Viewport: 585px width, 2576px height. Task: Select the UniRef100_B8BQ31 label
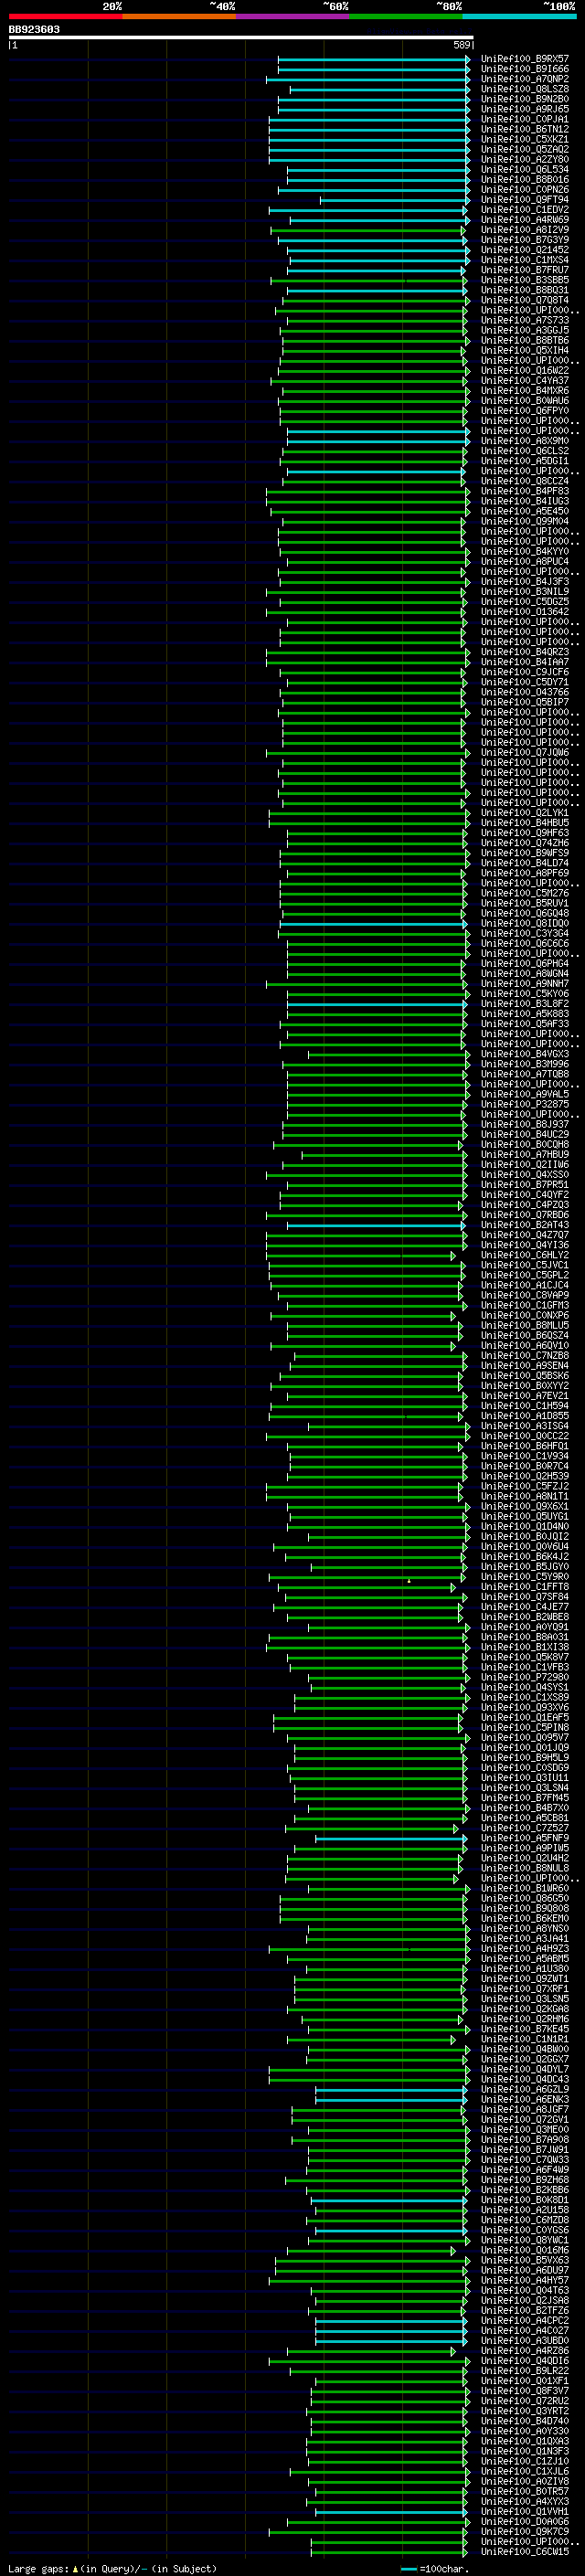click(x=524, y=290)
